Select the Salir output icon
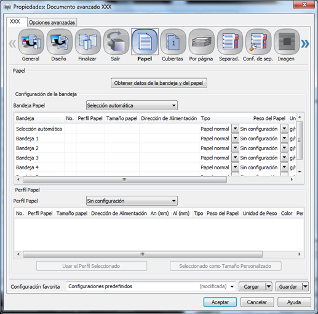 (116, 42)
